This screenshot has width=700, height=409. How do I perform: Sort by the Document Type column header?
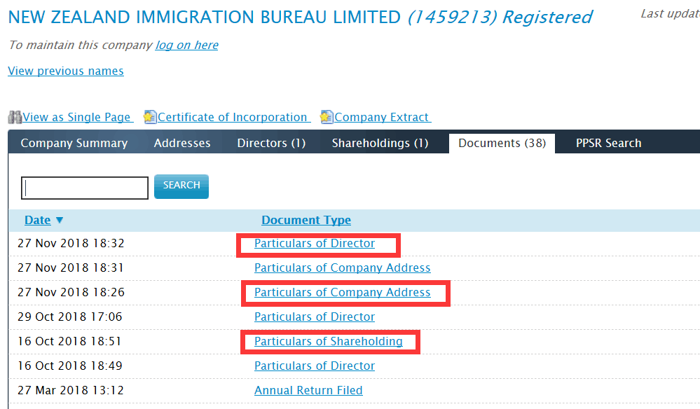pos(306,220)
